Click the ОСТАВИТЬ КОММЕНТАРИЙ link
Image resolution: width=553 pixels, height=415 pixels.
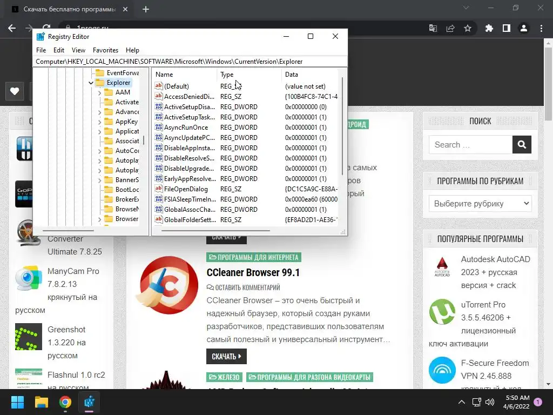(244, 287)
